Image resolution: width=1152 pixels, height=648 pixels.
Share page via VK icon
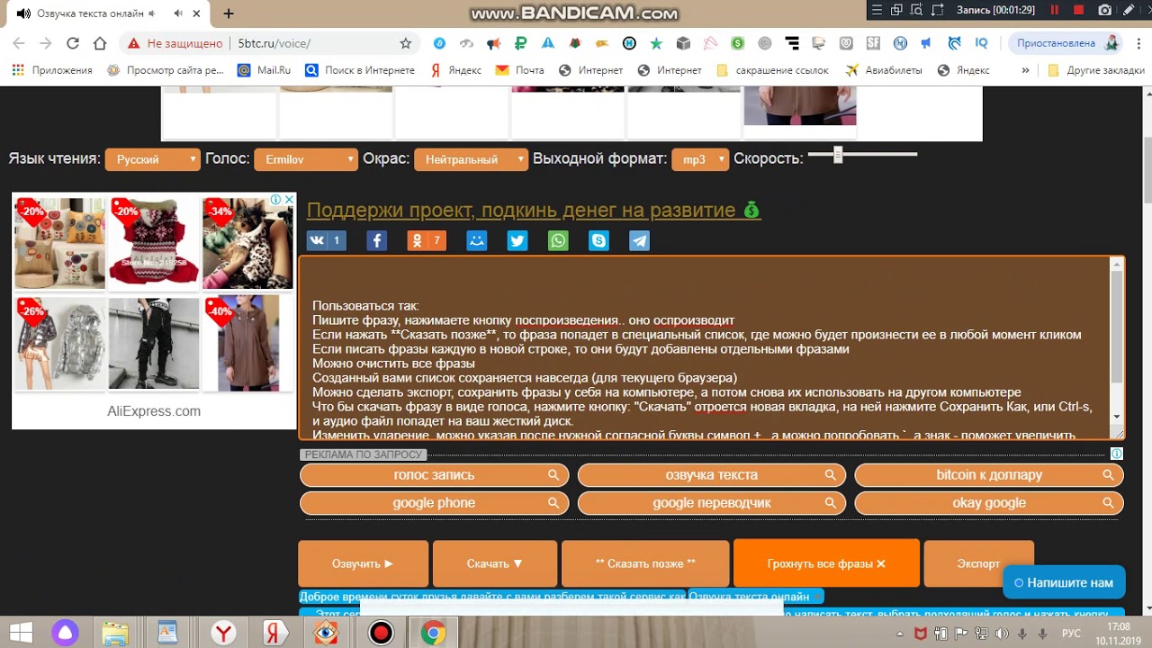click(x=326, y=240)
